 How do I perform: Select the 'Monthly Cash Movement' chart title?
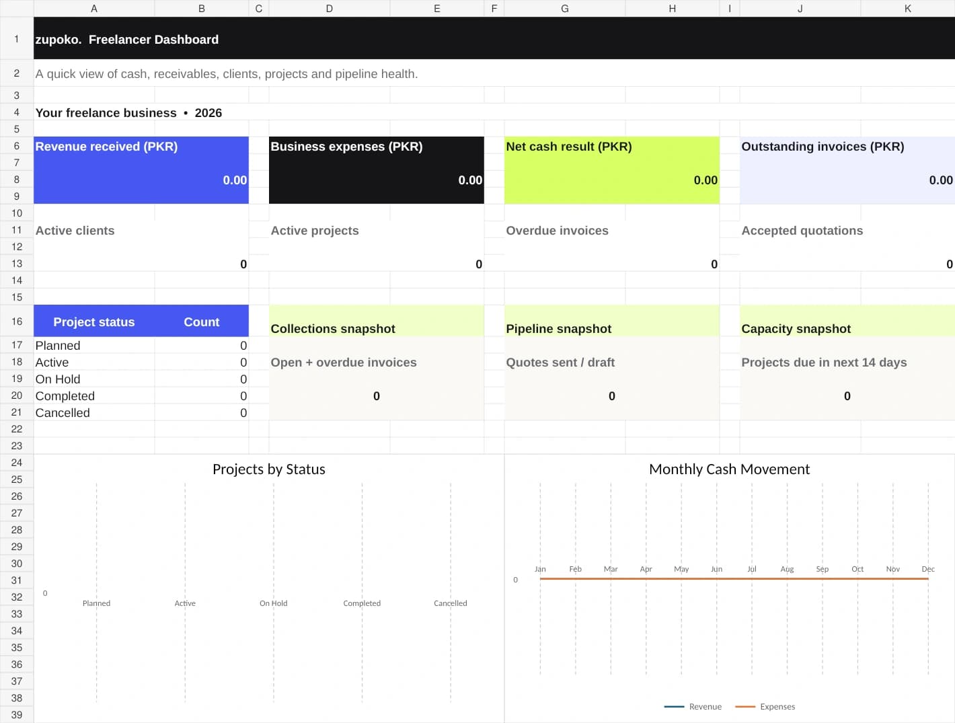[729, 469]
